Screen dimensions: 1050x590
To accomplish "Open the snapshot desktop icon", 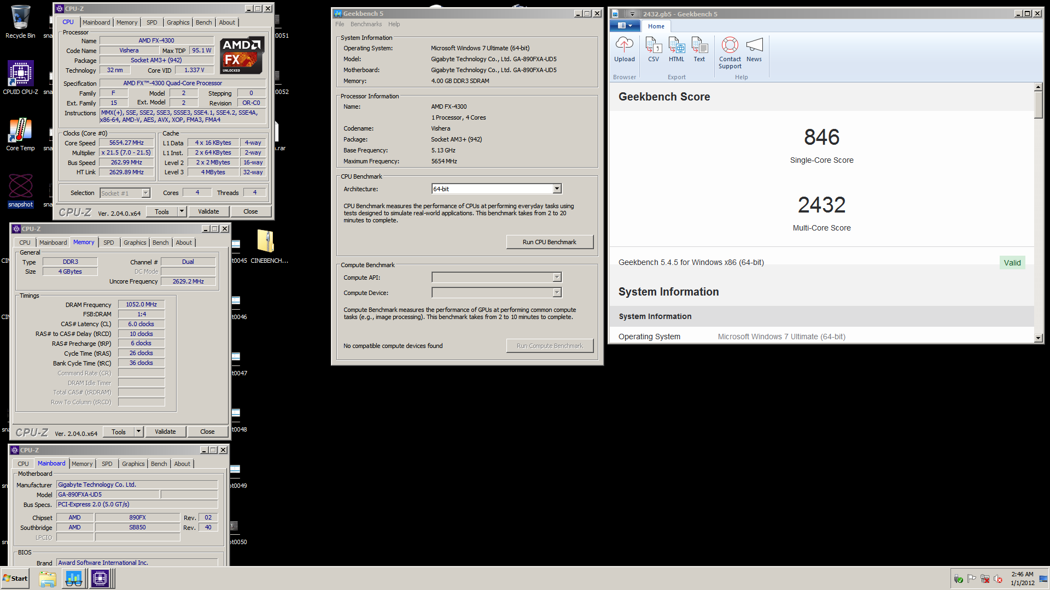I will click(20, 190).
